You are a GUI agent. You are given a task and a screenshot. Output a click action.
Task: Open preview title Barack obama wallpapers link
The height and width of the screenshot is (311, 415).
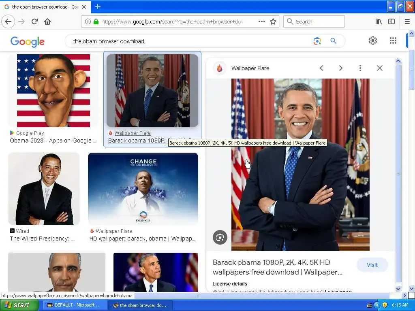(278, 267)
